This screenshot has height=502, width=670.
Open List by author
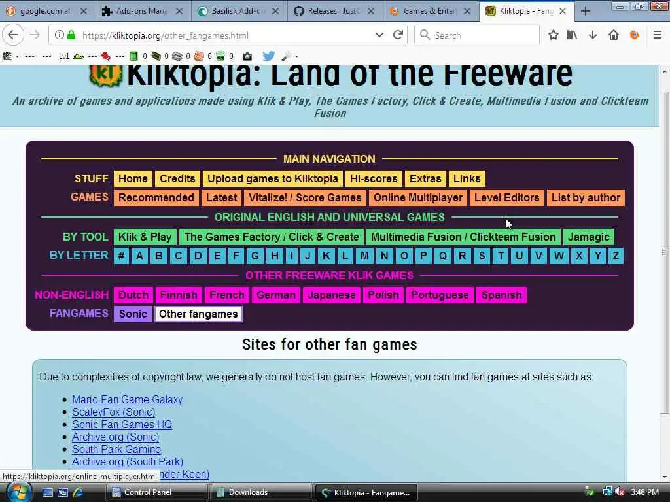pos(586,197)
